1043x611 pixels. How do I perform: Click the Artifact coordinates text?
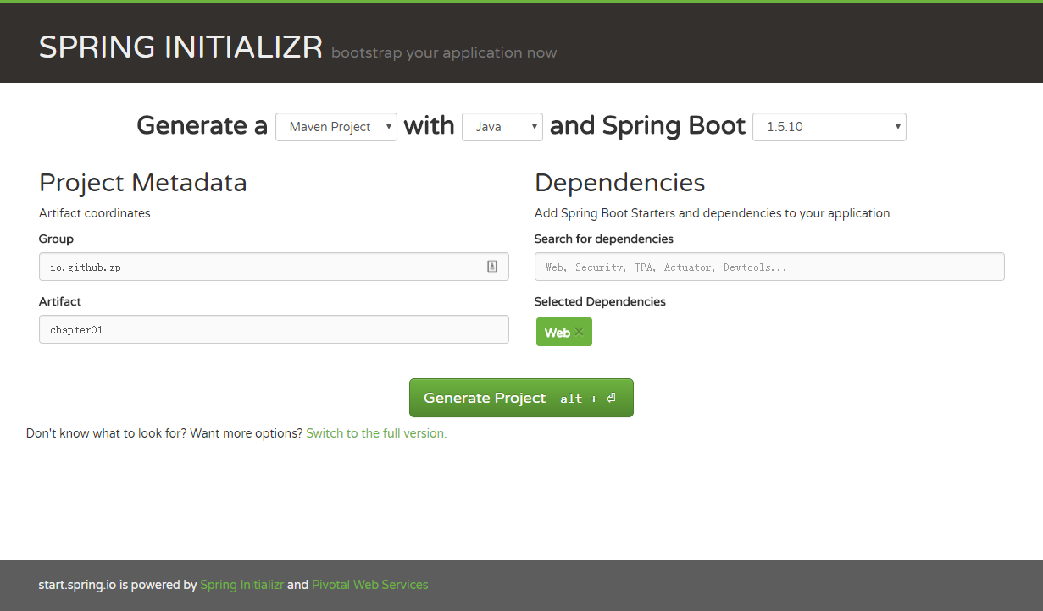coord(95,213)
